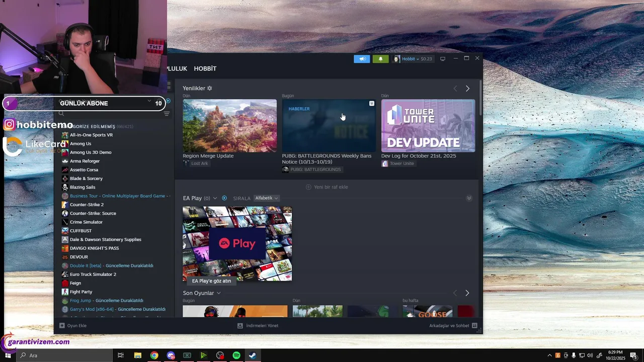Select Among Us 3D Demo in library

pos(91,152)
